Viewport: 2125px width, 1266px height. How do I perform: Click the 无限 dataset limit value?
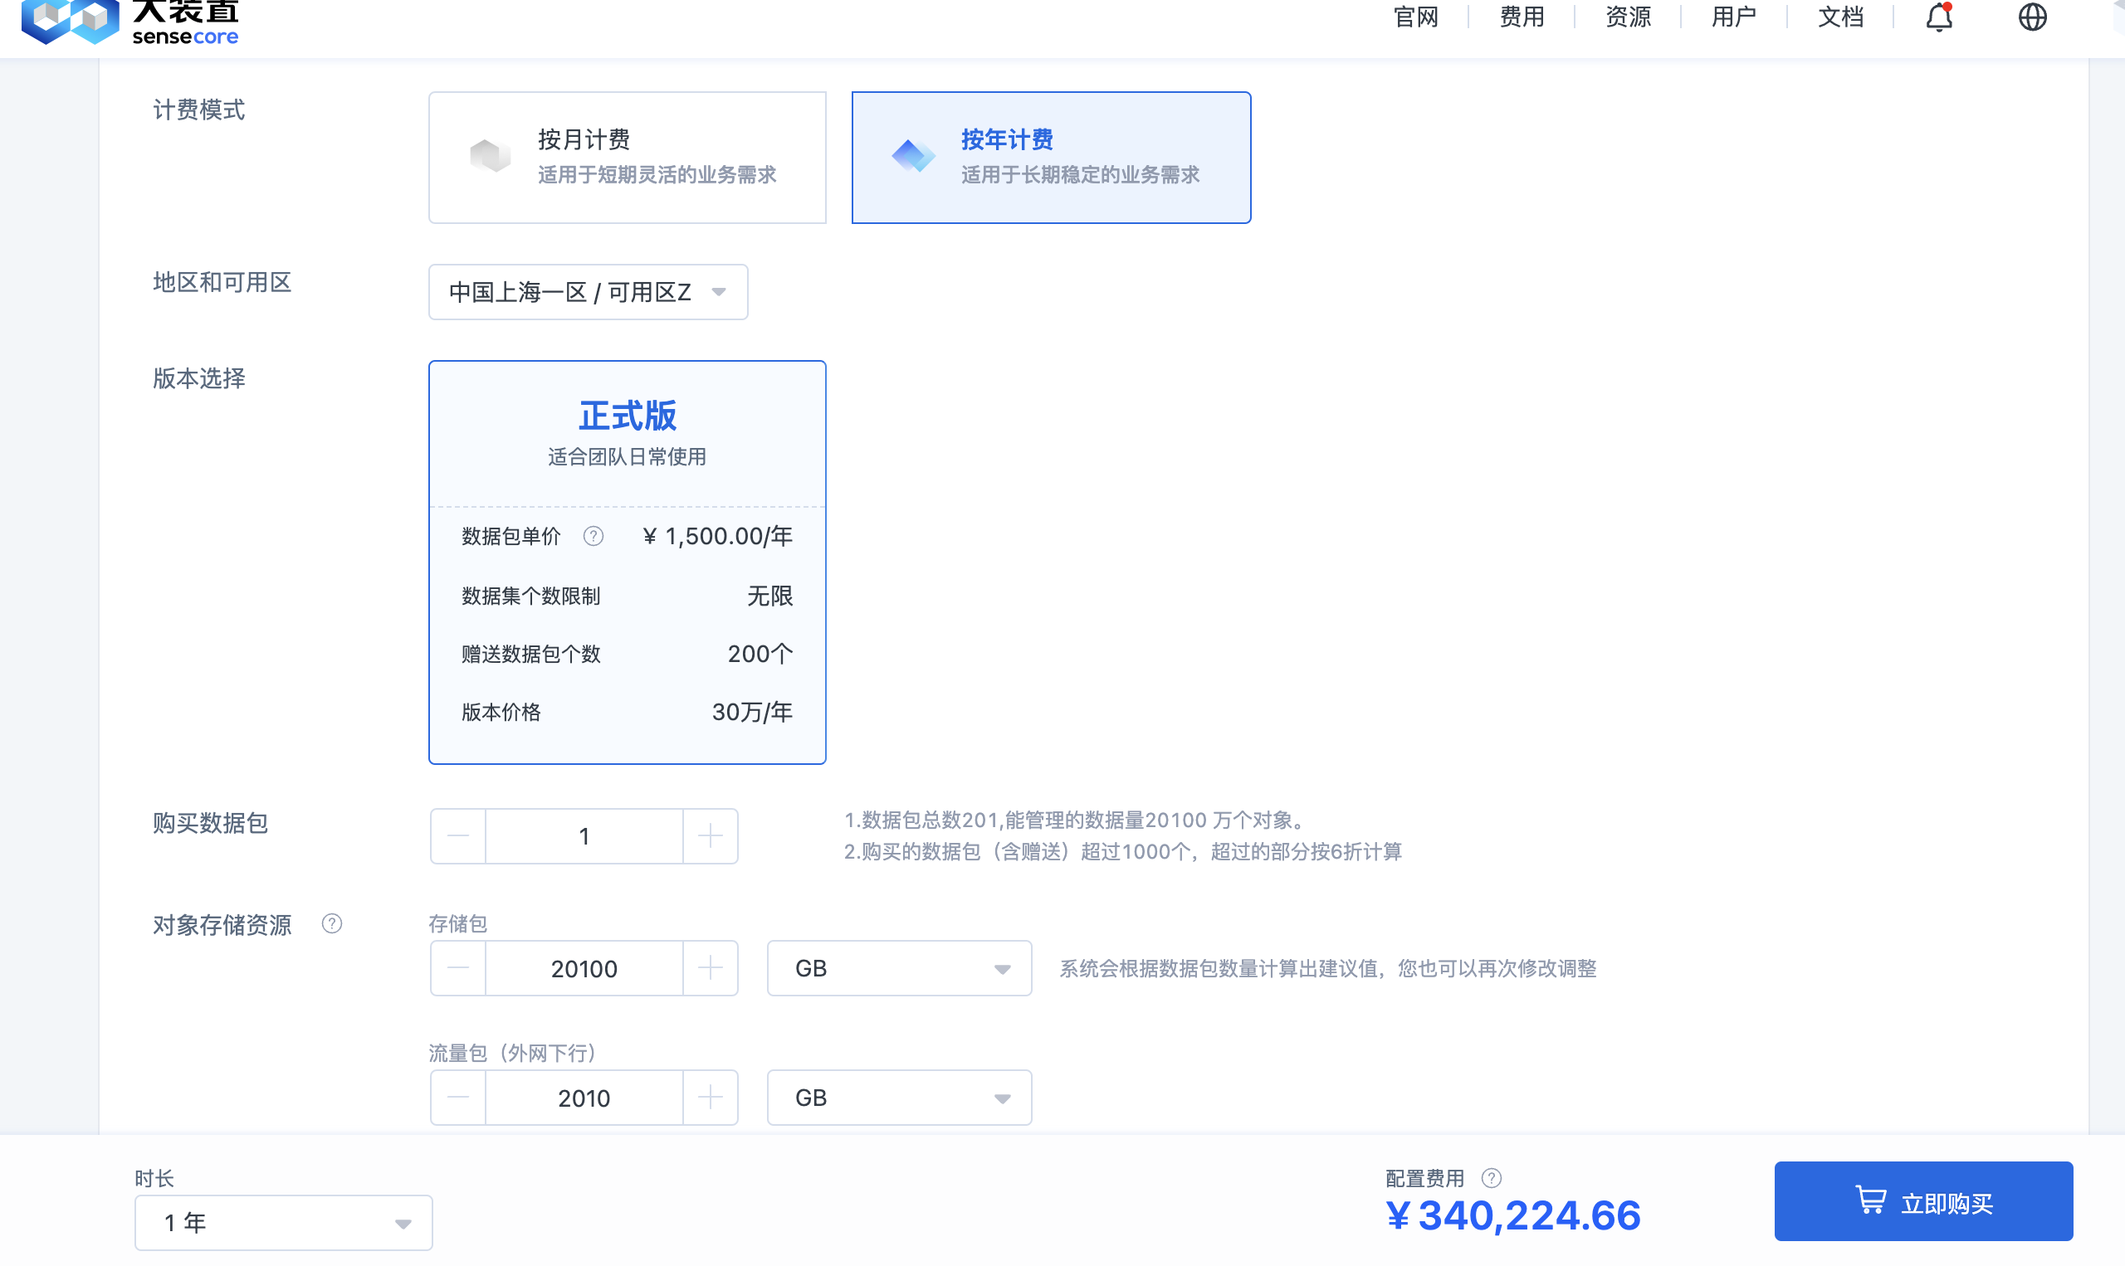(769, 596)
